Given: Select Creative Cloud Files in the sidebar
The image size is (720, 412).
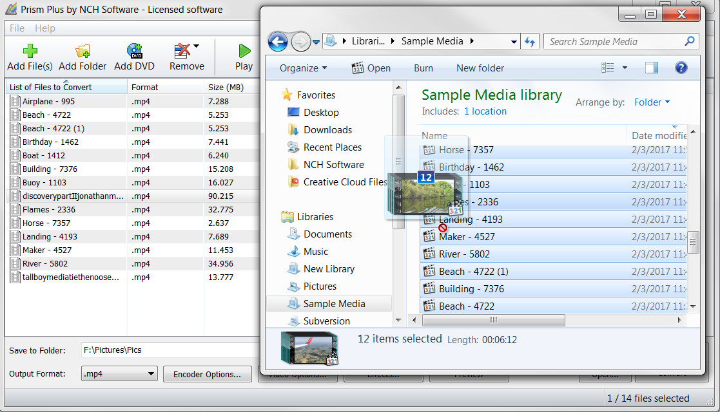Looking at the screenshot, I should tap(342, 182).
